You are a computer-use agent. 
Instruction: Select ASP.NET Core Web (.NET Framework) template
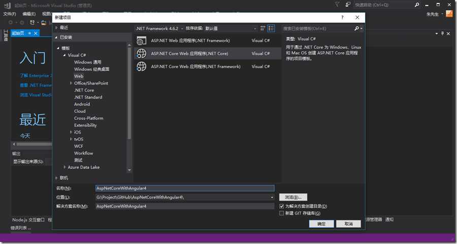tap(207, 66)
